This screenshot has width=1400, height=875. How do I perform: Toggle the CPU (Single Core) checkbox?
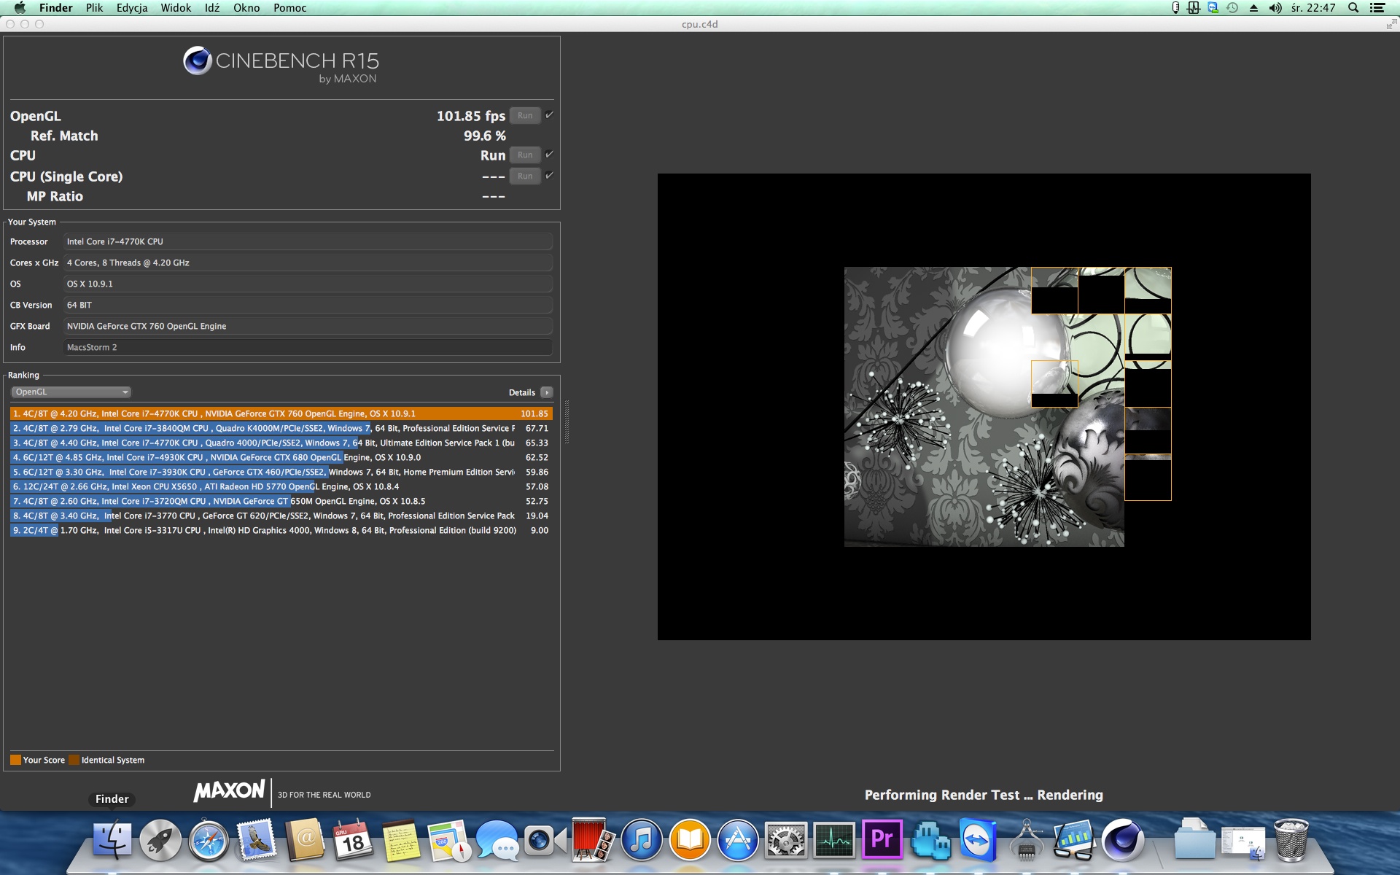[x=549, y=176]
